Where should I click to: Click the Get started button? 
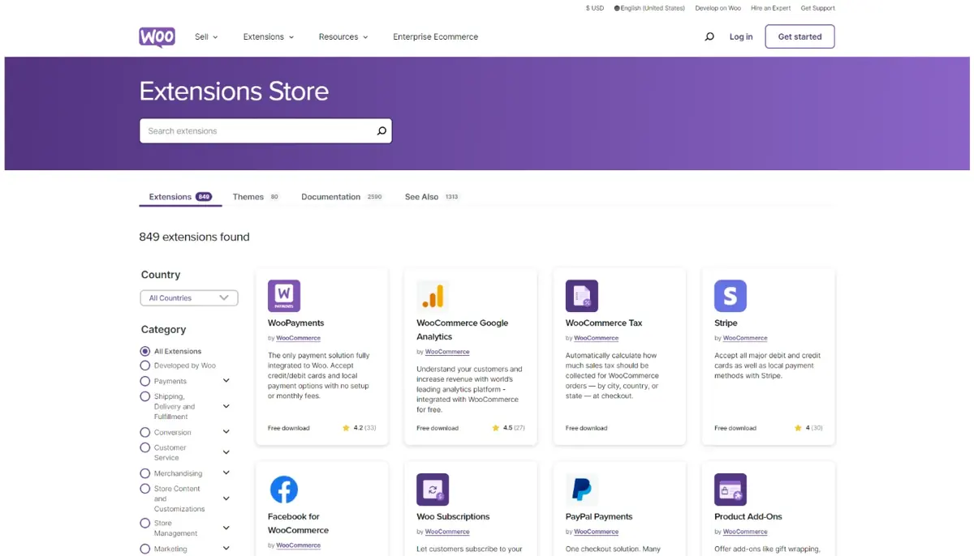coord(799,36)
